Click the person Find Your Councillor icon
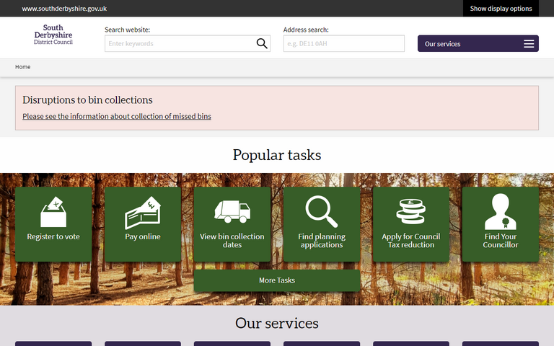 501,211
